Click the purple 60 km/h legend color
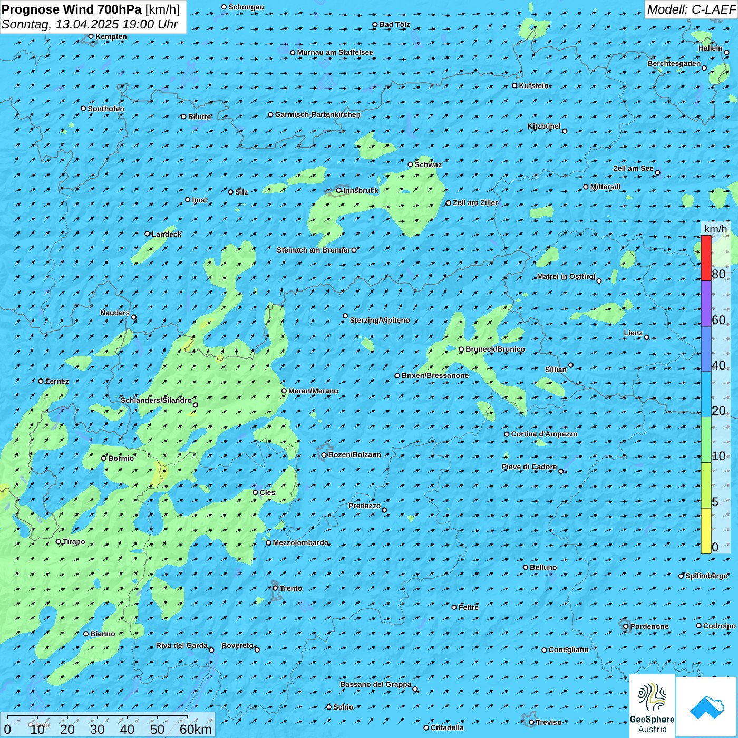738x738 pixels. (706, 303)
